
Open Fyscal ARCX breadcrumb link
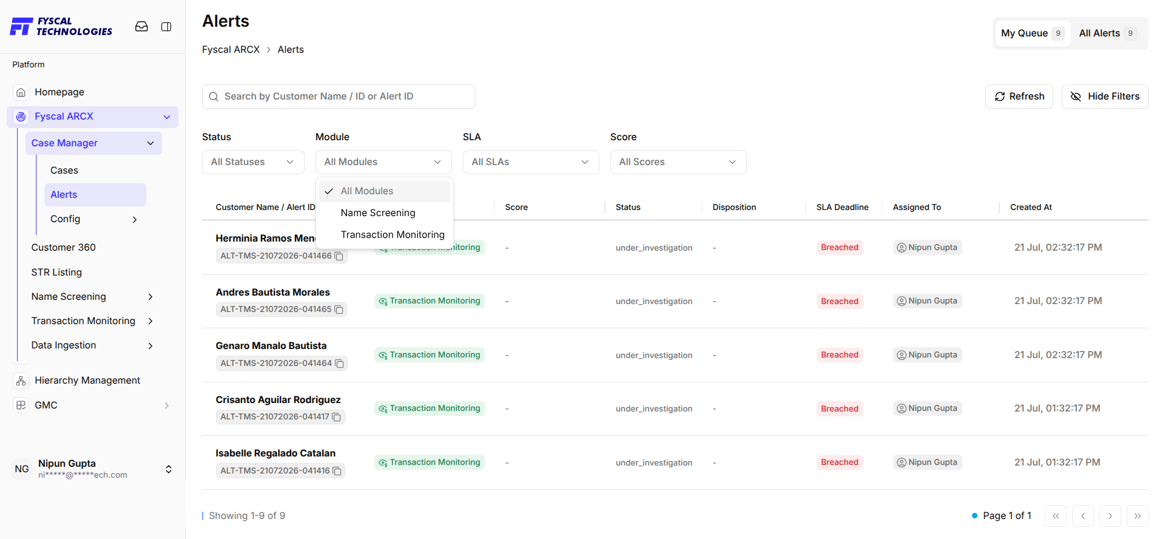point(231,50)
